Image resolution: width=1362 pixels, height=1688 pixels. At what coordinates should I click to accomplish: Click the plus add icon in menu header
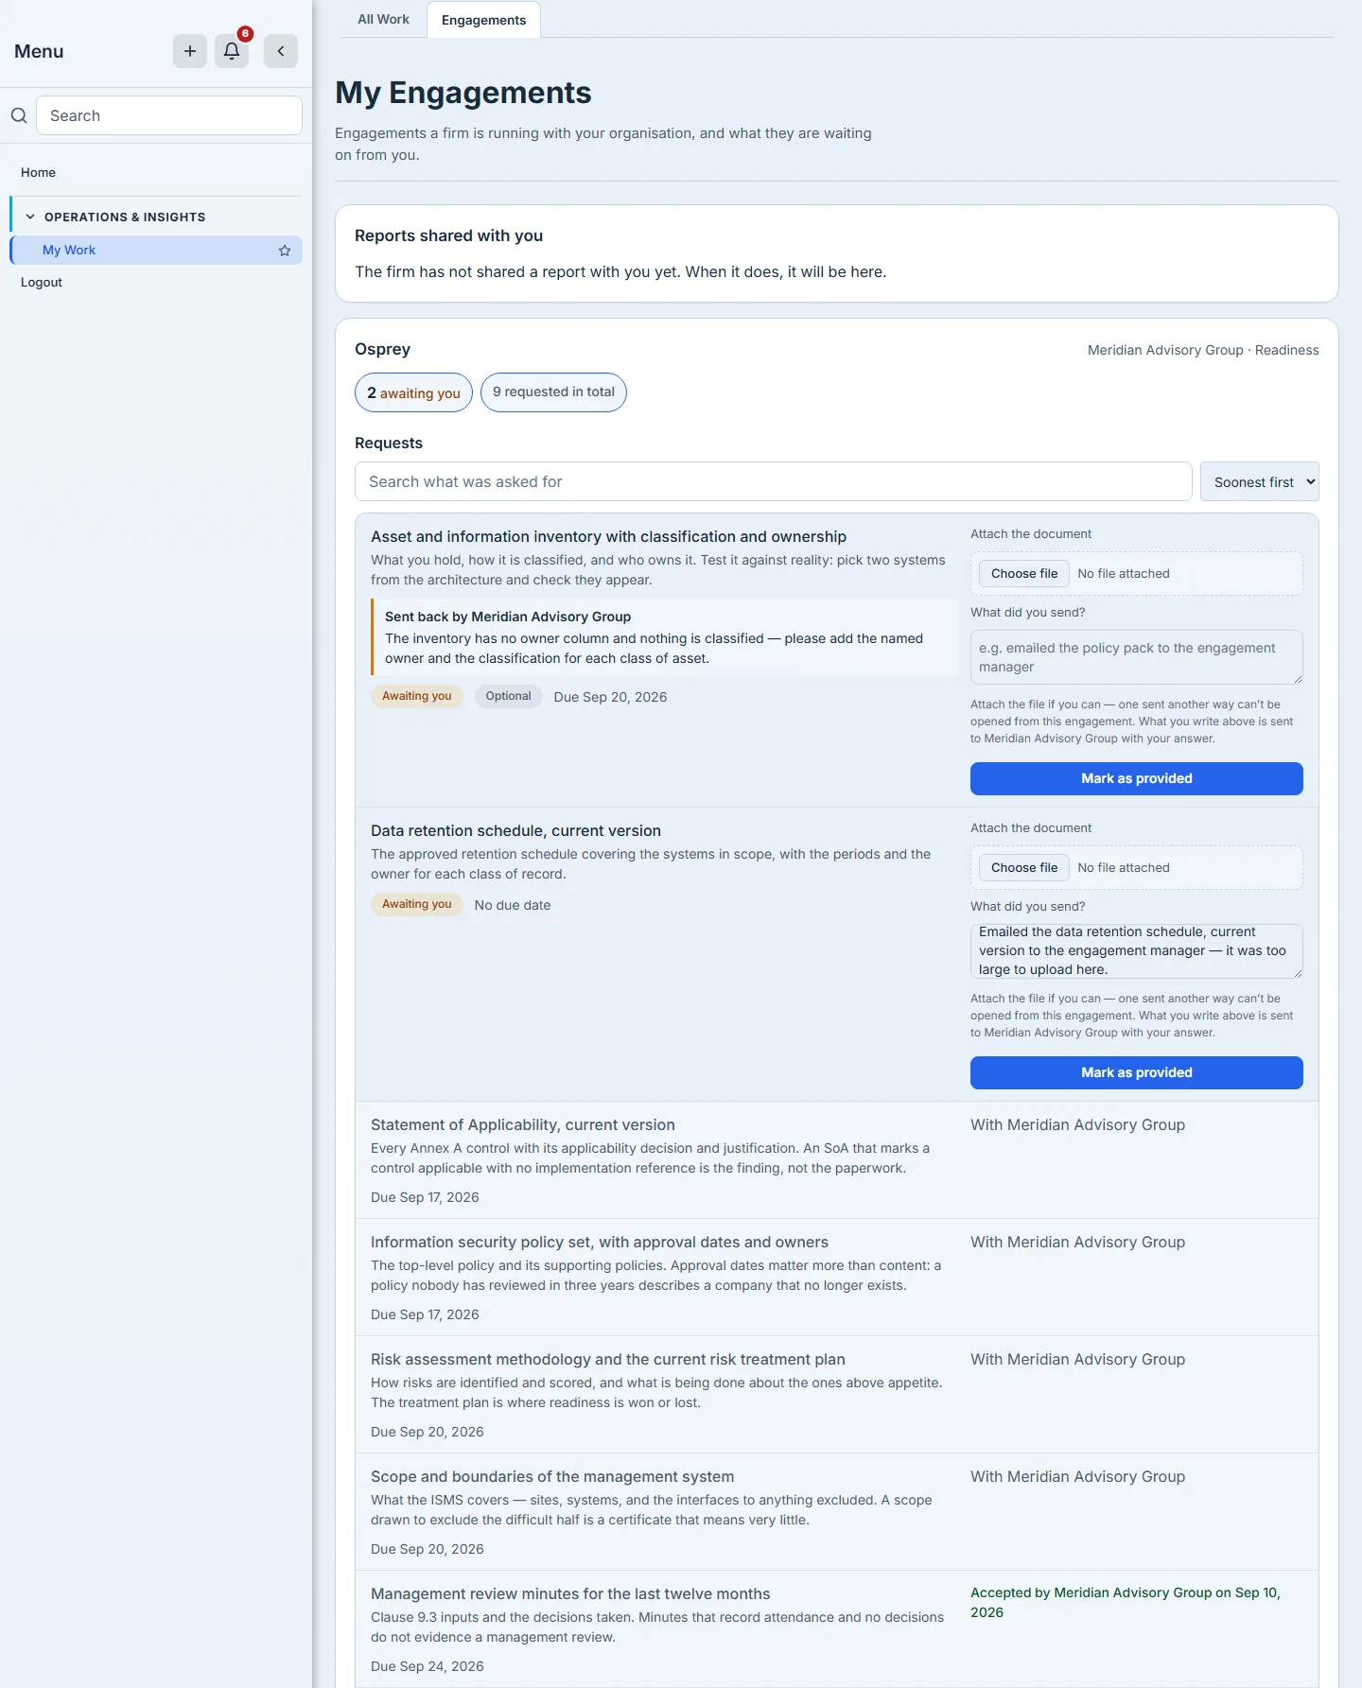click(190, 51)
